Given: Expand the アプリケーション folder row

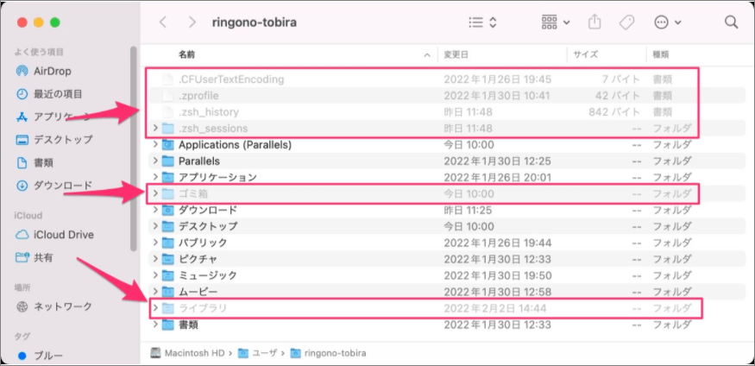Looking at the screenshot, I should coord(155,177).
